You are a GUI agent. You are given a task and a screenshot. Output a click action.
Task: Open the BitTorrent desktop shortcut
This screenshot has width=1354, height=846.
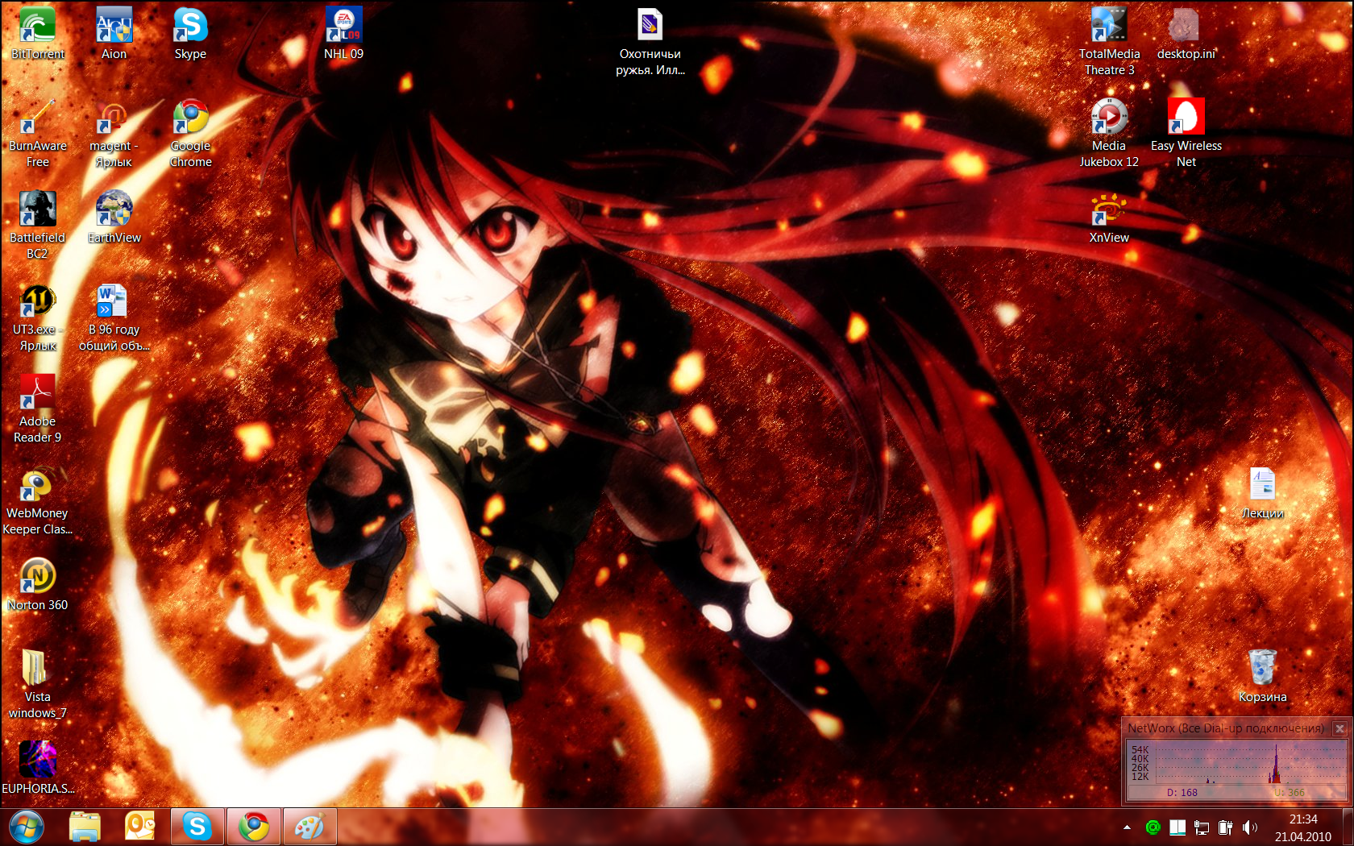point(38,34)
